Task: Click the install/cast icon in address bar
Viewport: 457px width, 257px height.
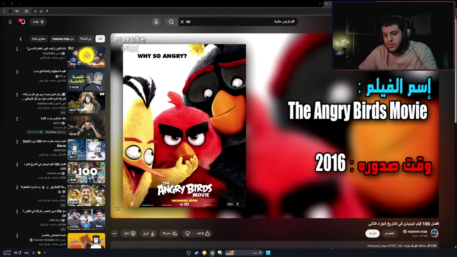Action: 41,11
